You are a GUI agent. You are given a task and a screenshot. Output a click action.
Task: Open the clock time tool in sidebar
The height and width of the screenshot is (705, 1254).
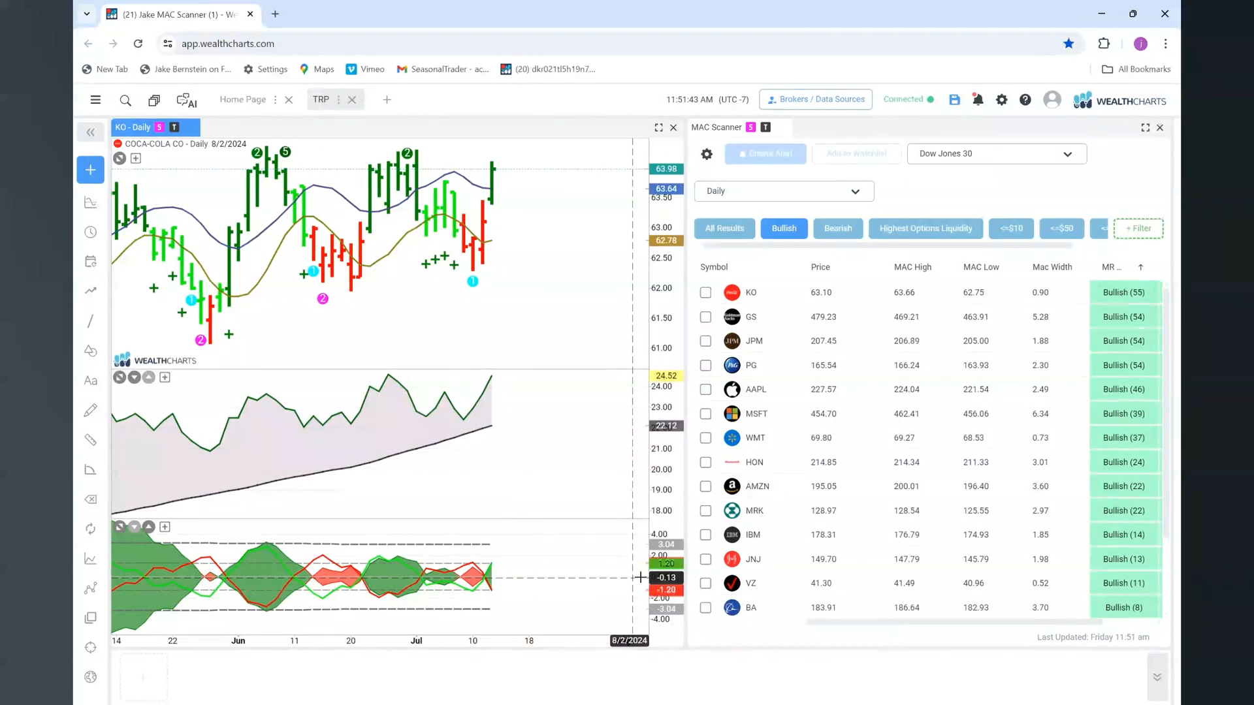pyautogui.click(x=91, y=232)
